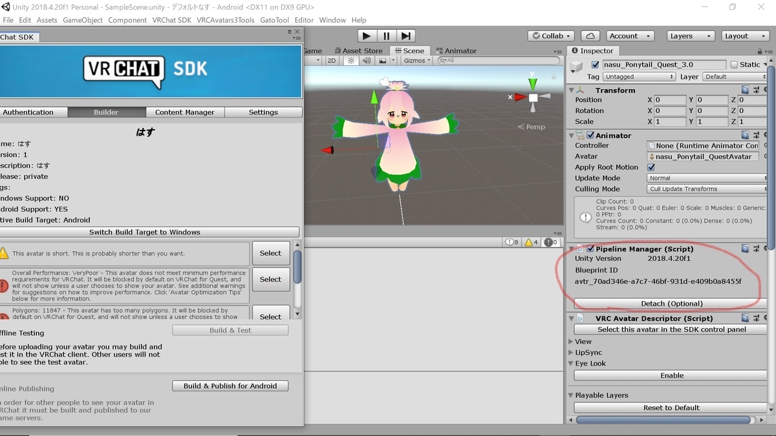776x436 pixels.
Task: Toggle the Static checkbox
Action: 734,65
